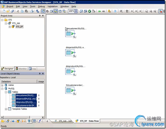The height and width of the screenshot is (129, 166).
Task: Click the dimcustomer source table on canvas
Action: tap(70, 34)
